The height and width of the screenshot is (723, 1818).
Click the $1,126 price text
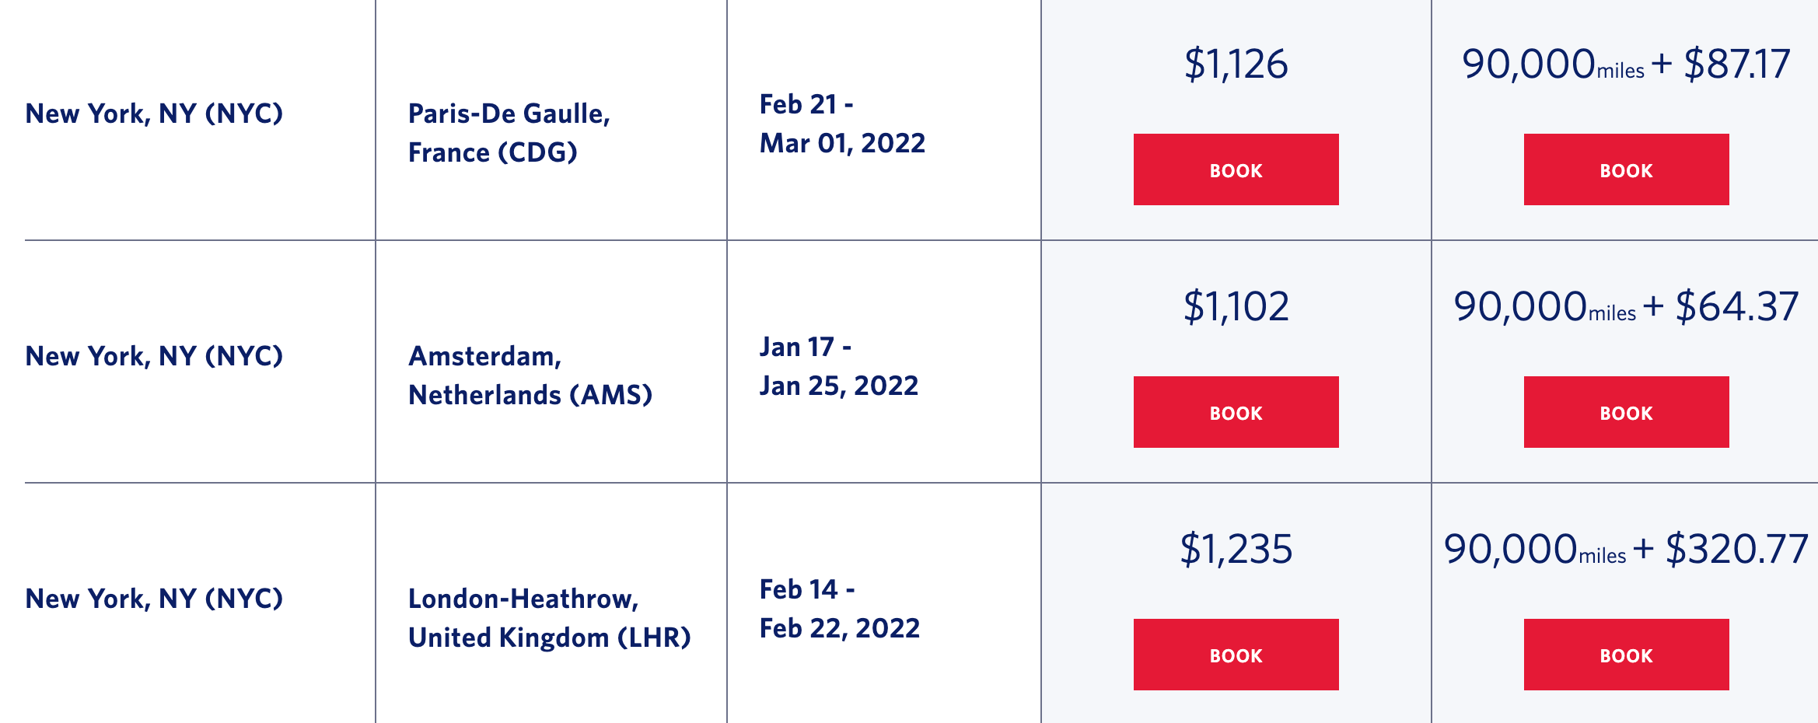click(x=1236, y=64)
